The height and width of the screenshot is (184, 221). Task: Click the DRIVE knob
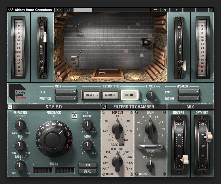point(88,125)
